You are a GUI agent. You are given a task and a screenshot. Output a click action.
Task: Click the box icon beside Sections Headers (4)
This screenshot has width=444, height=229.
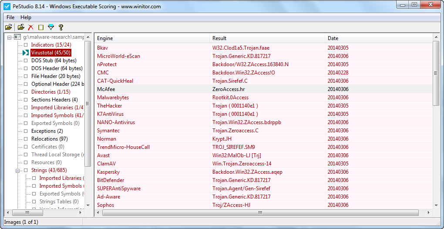pos(26,100)
